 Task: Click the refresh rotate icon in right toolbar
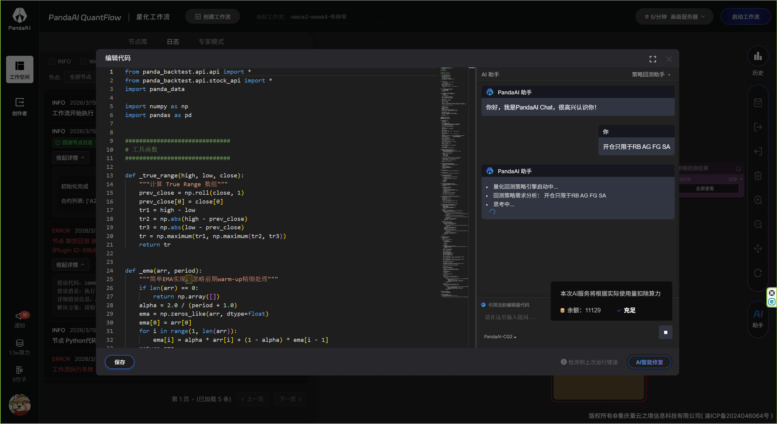click(758, 273)
